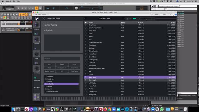The width and height of the screenshot is (199, 112).
Task: Filter presets by Keys tag
Action: click(74, 64)
